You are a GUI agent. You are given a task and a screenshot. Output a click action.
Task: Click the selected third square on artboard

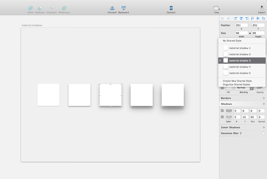pyautogui.click(x=110, y=95)
